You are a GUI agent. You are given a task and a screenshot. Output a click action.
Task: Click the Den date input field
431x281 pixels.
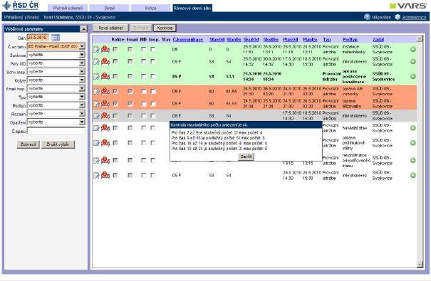38,38
